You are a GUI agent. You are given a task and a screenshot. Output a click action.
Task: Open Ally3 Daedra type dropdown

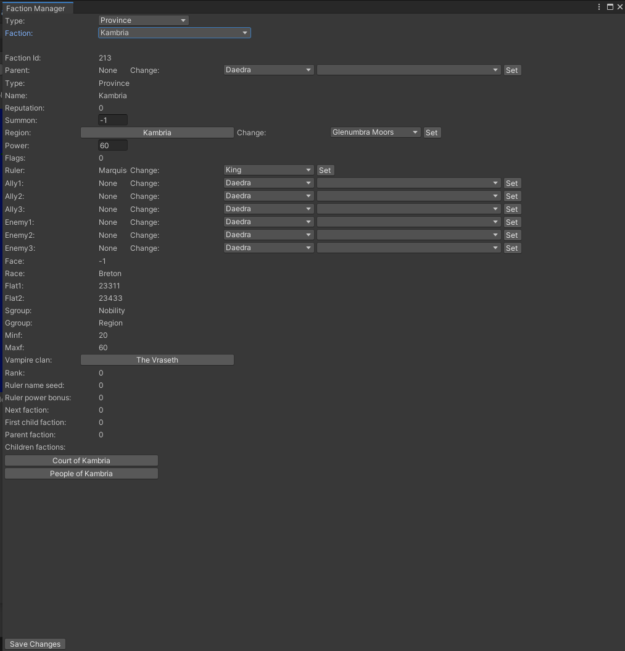pyautogui.click(x=268, y=208)
